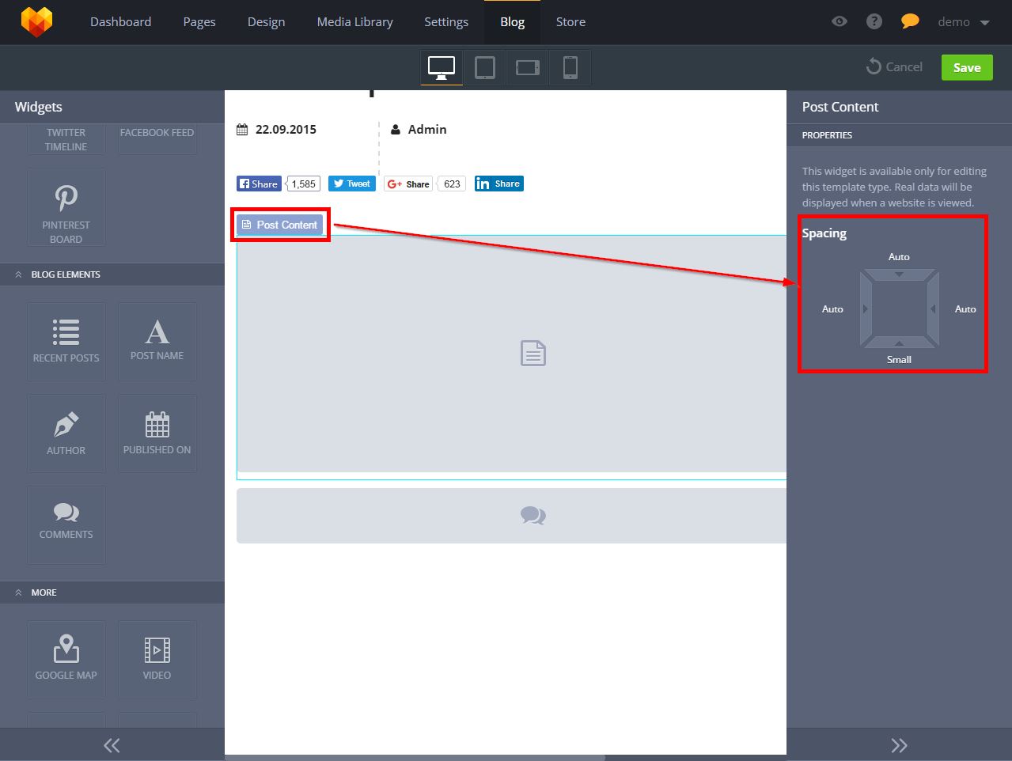Select the Author widget

click(66, 434)
